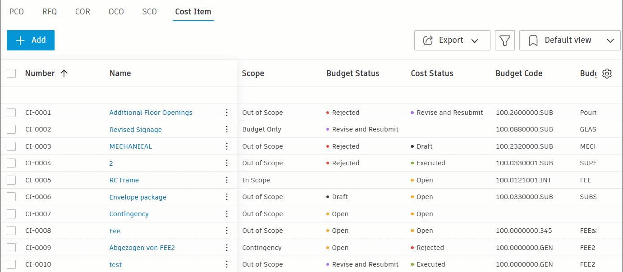This screenshot has width=623, height=272.
Task: Open three-dot menu for MECHANICAL row
Action: coord(227,146)
